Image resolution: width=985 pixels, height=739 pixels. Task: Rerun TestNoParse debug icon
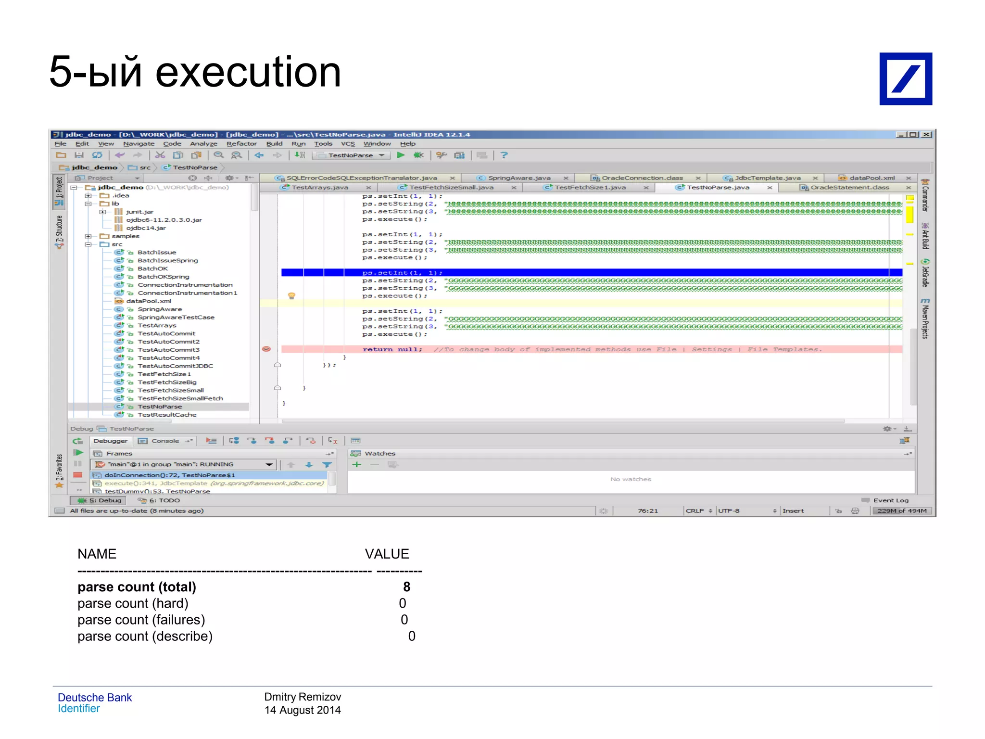pyautogui.click(x=78, y=441)
